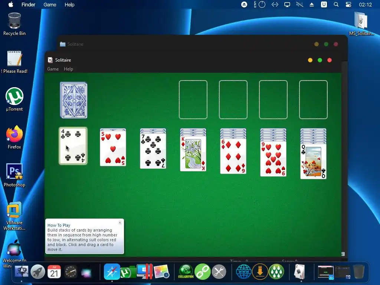Open the orange download arrow dock icon
This screenshot has width=380, height=285.
pyautogui.click(x=260, y=272)
